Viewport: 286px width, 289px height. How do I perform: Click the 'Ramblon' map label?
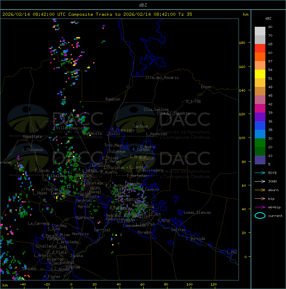pos(113,99)
